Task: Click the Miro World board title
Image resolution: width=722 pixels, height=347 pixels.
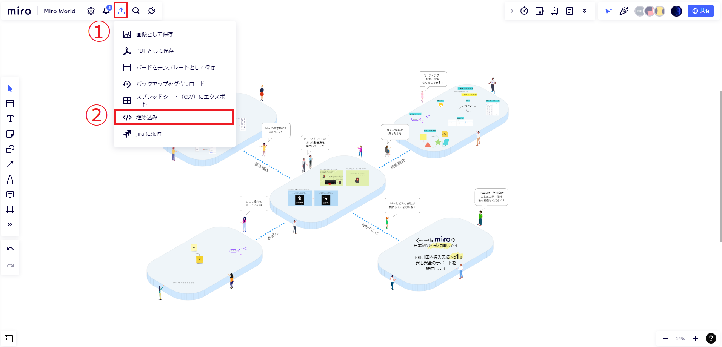Action: tap(60, 11)
